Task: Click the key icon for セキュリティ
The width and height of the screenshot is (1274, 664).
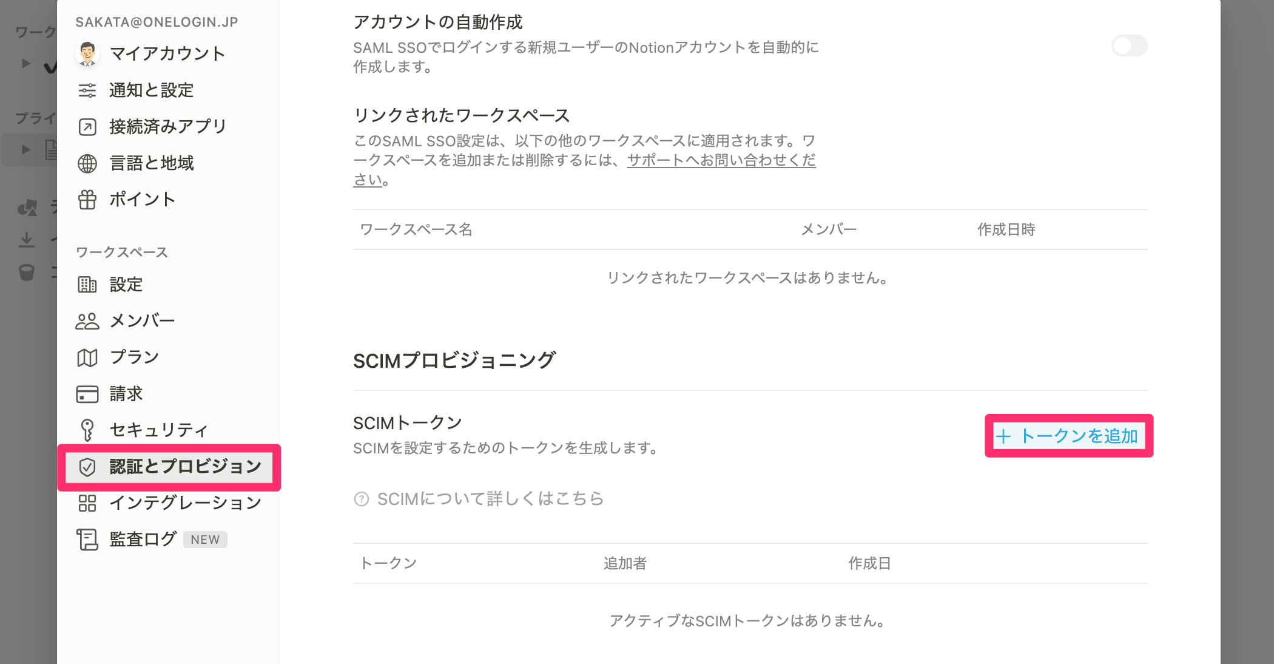Action: (87, 430)
